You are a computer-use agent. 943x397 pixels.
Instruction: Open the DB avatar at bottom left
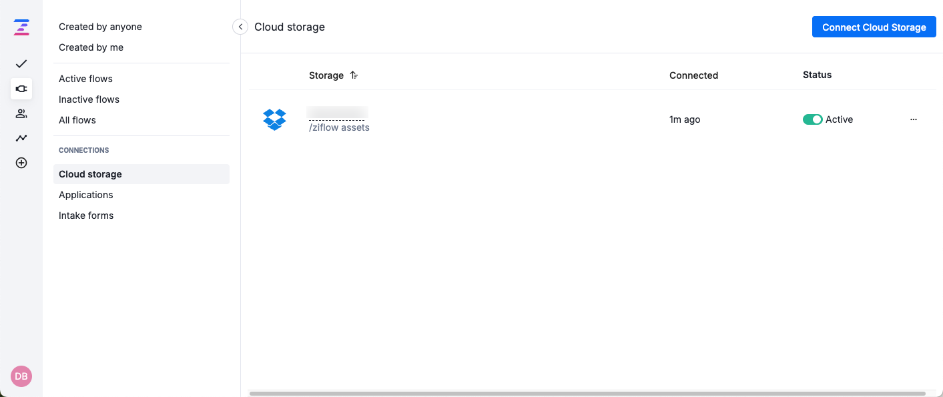click(x=21, y=376)
